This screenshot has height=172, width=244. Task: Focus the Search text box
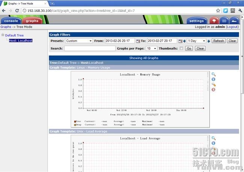(90, 48)
